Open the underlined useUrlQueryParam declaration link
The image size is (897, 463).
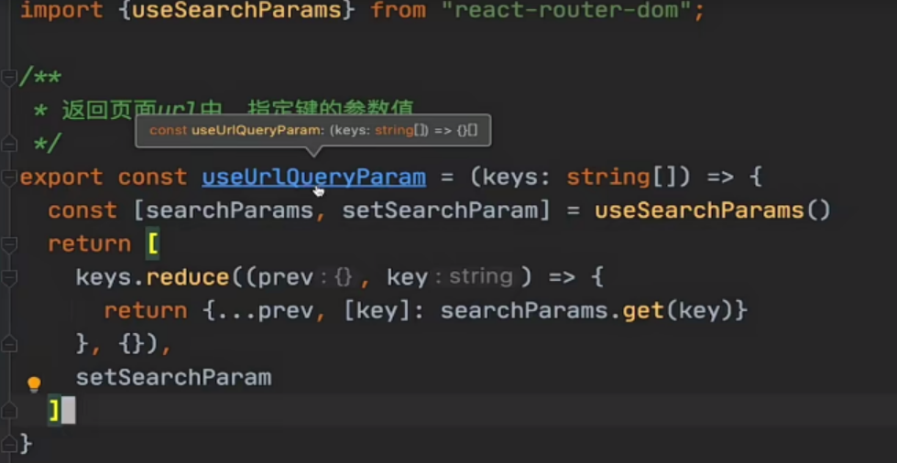(x=313, y=178)
